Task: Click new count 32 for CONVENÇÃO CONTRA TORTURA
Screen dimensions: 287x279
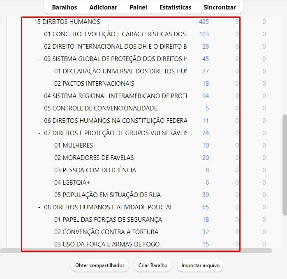Action: [205, 232]
